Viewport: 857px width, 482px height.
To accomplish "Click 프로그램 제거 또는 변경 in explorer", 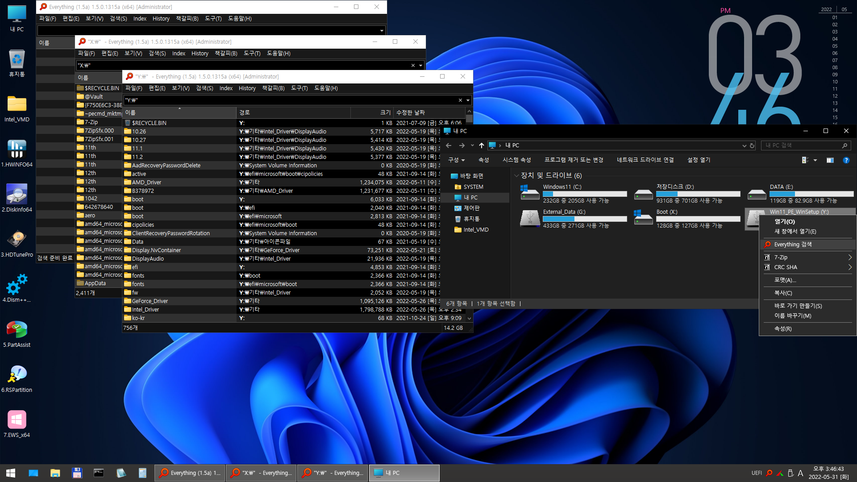I will [574, 160].
